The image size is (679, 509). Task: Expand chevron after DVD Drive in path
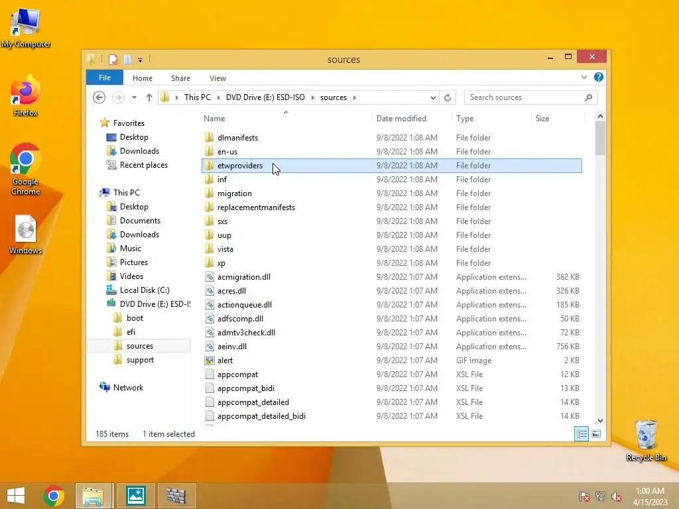pyautogui.click(x=313, y=98)
